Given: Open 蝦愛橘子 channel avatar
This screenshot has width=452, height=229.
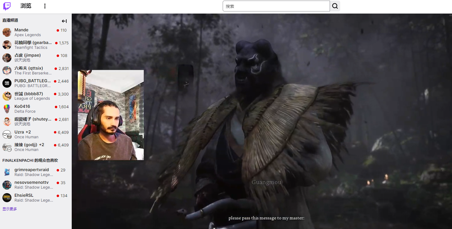Looking at the screenshot, I should pos(7,121).
